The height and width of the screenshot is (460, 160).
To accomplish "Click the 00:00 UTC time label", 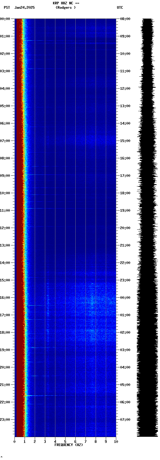I will tap(125, 298).
